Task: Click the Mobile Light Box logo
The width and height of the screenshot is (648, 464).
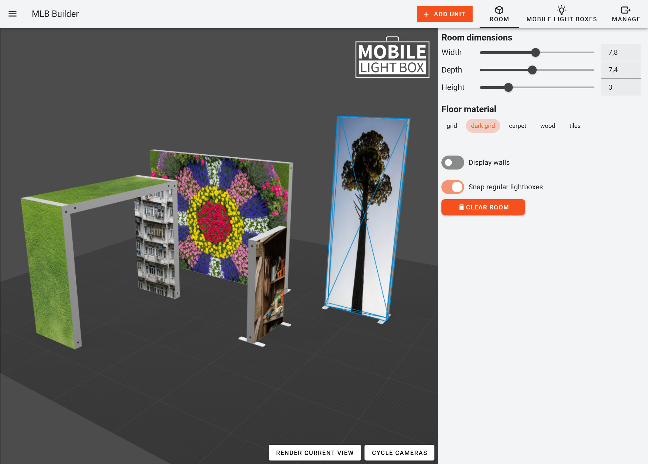Action: (x=392, y=58)
